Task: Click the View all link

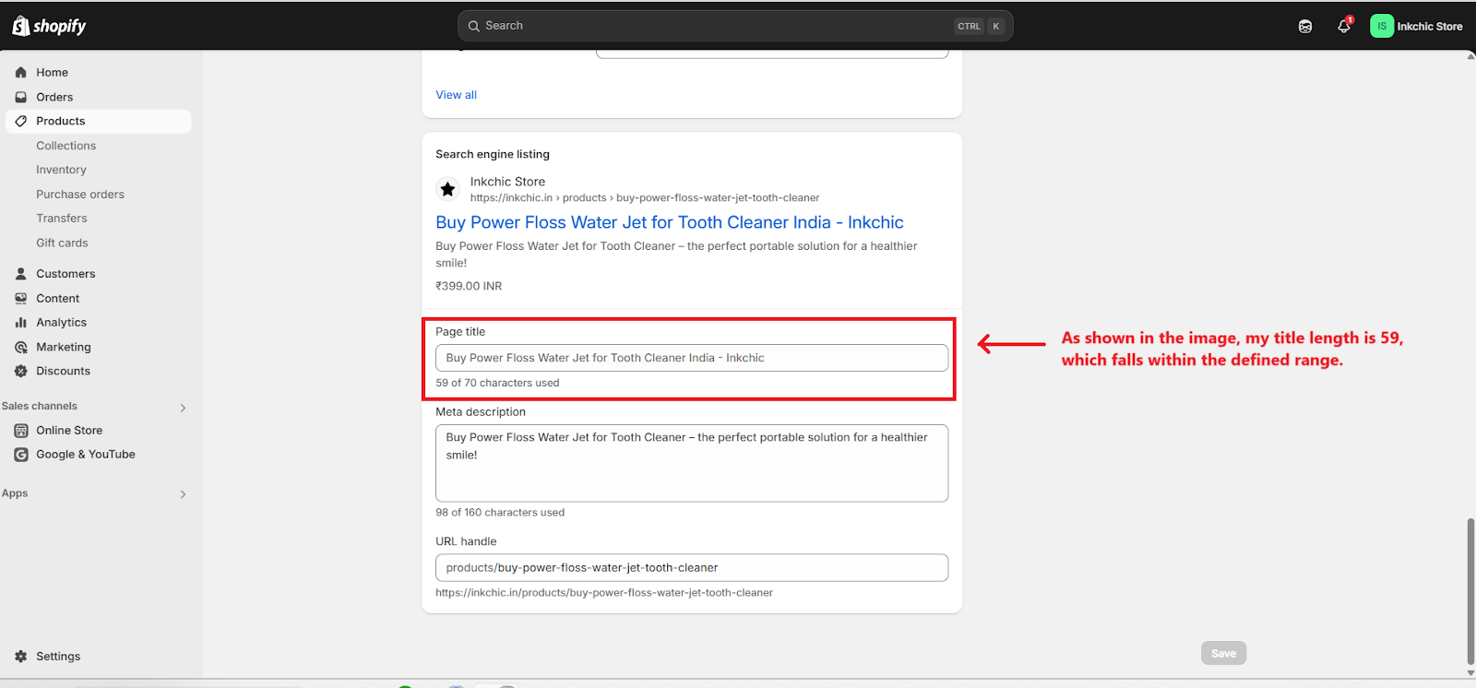Action: 456,95
